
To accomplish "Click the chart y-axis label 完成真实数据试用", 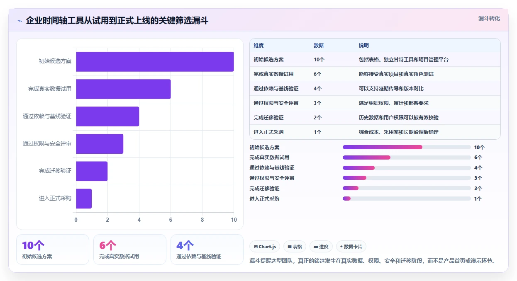I will [x=50, y=89].
